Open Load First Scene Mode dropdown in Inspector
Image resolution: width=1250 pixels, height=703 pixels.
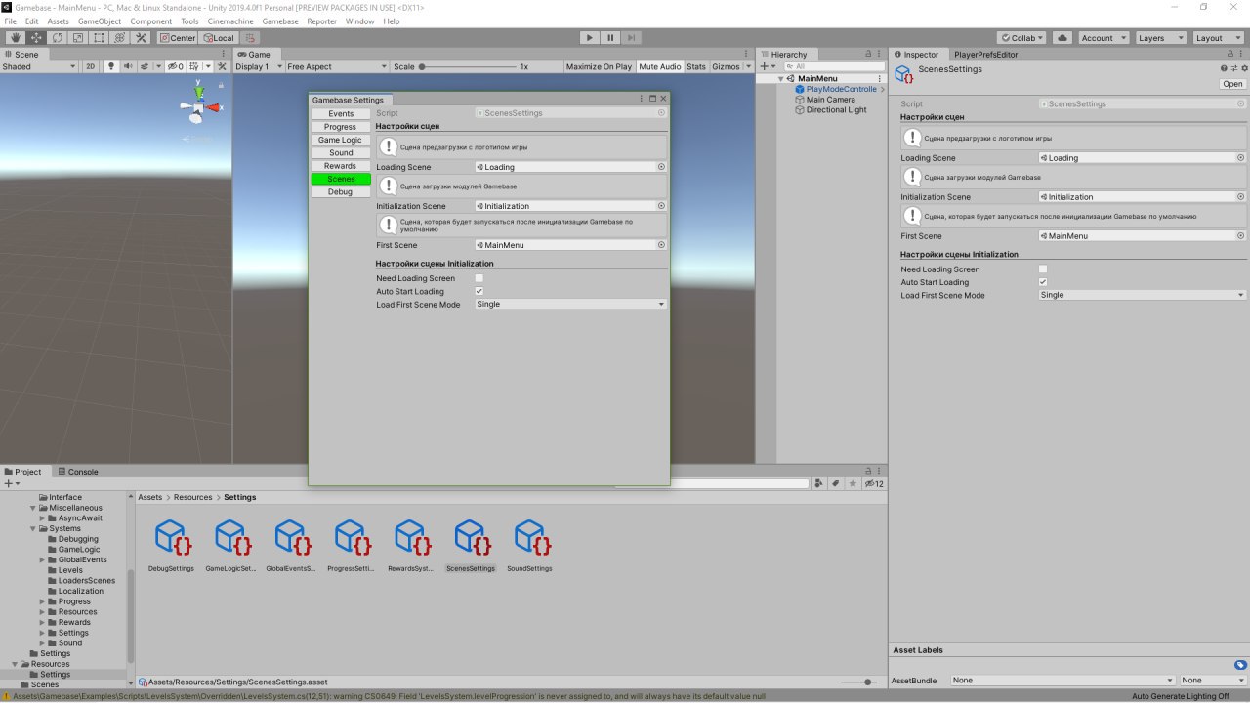click(x=1143, y=295)
